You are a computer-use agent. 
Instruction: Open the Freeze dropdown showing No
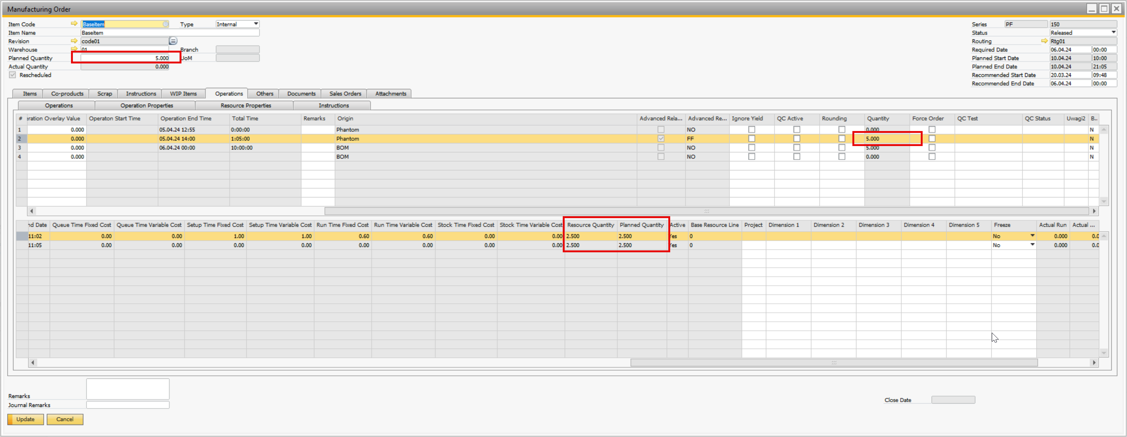(x=1033, y=236)
